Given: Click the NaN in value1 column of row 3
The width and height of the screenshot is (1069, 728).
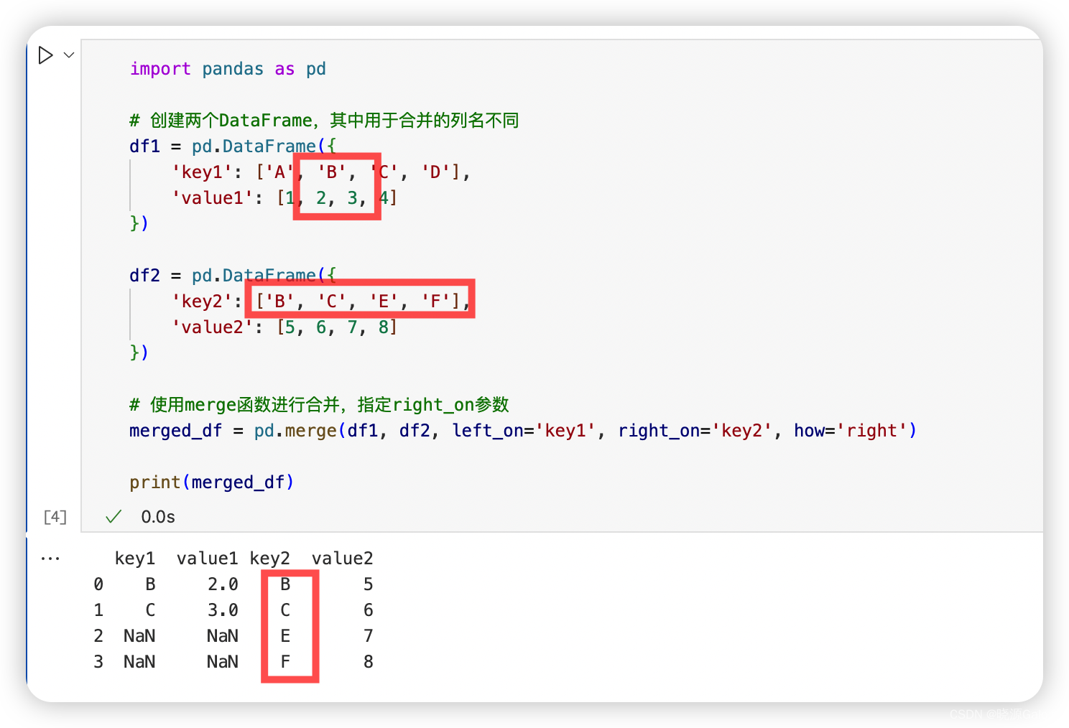Looking at the screenshot, I should [x=223, y=662].
